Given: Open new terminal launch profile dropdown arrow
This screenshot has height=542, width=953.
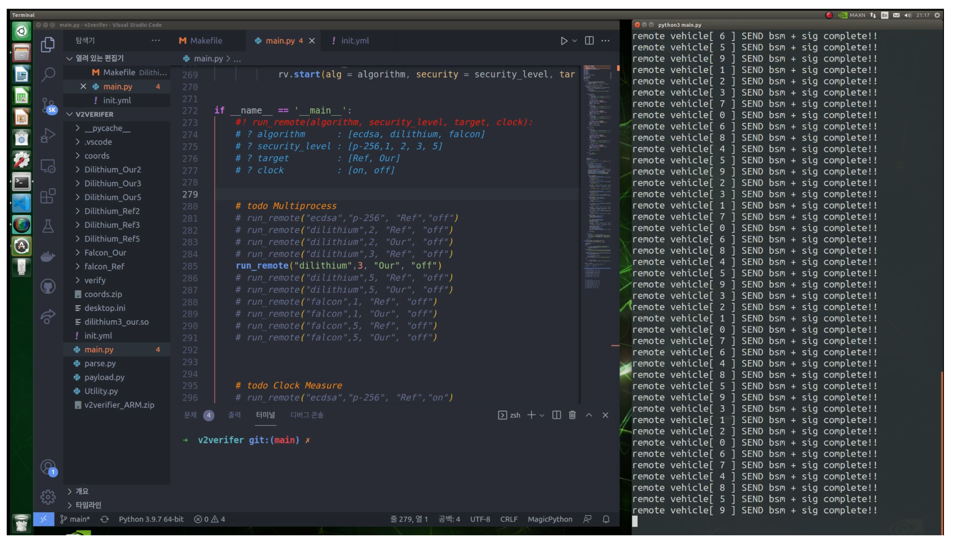Looking at the screenshot, I should [x=542, y=415].
